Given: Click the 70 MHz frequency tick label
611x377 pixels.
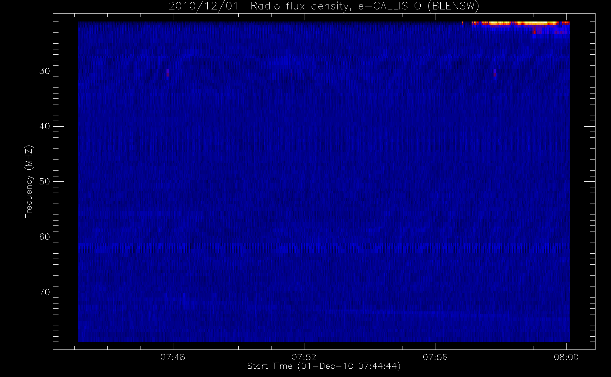Looking at the screenshot, I should click(45, 292).
